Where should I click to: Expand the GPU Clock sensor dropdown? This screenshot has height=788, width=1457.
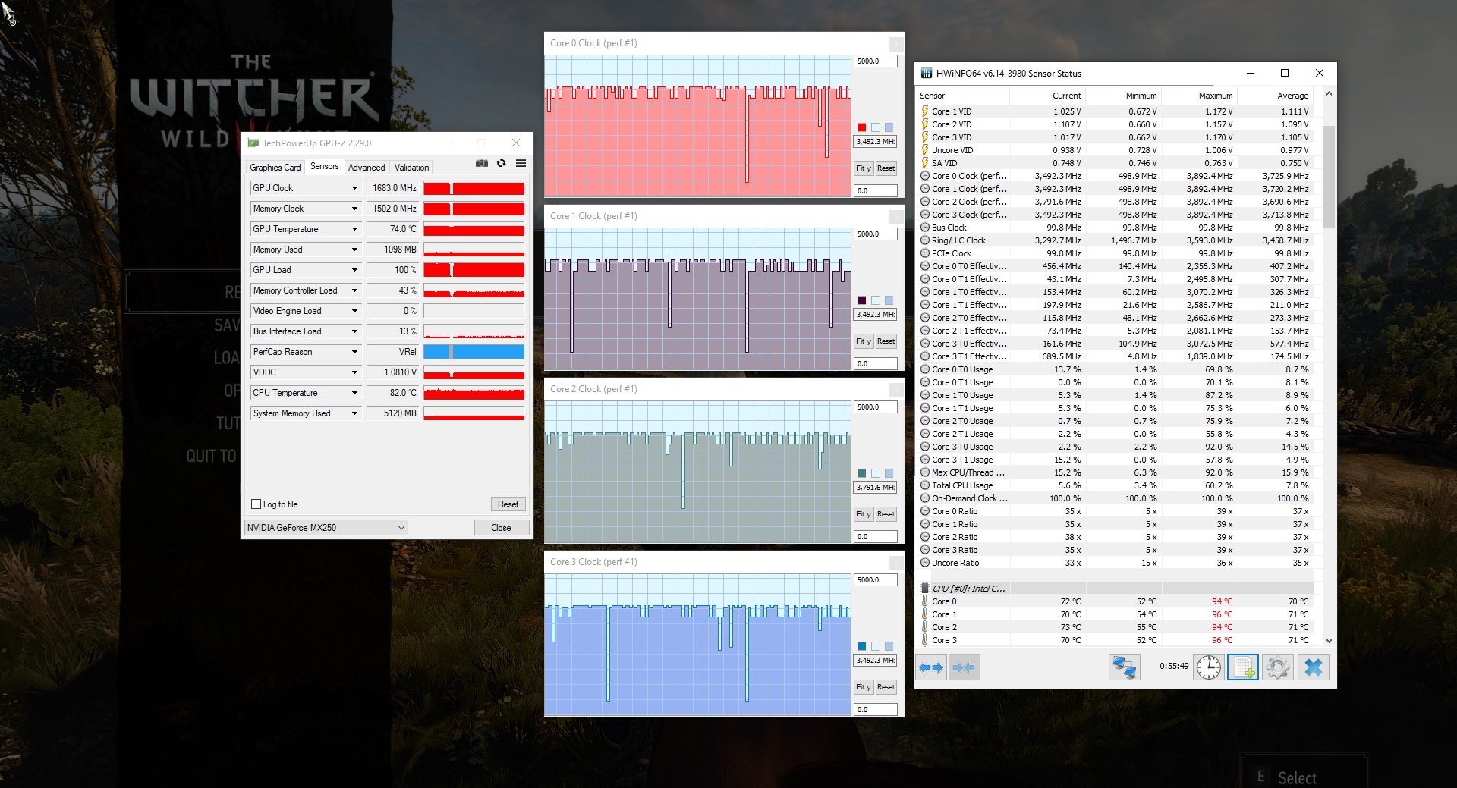click(x=354, y=188)
